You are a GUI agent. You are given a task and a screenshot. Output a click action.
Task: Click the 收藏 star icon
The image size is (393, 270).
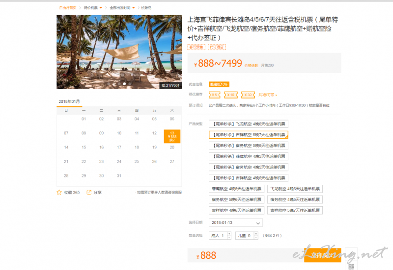[59, 192]
